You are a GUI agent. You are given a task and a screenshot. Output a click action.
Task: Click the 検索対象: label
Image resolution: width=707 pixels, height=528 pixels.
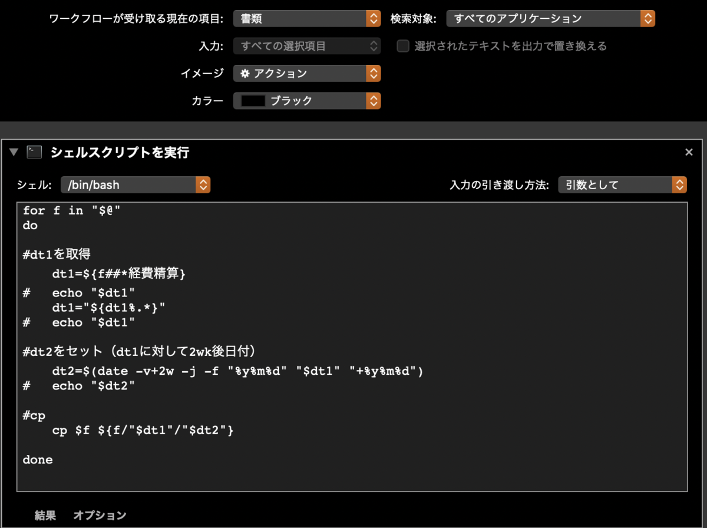click(413, 19)
